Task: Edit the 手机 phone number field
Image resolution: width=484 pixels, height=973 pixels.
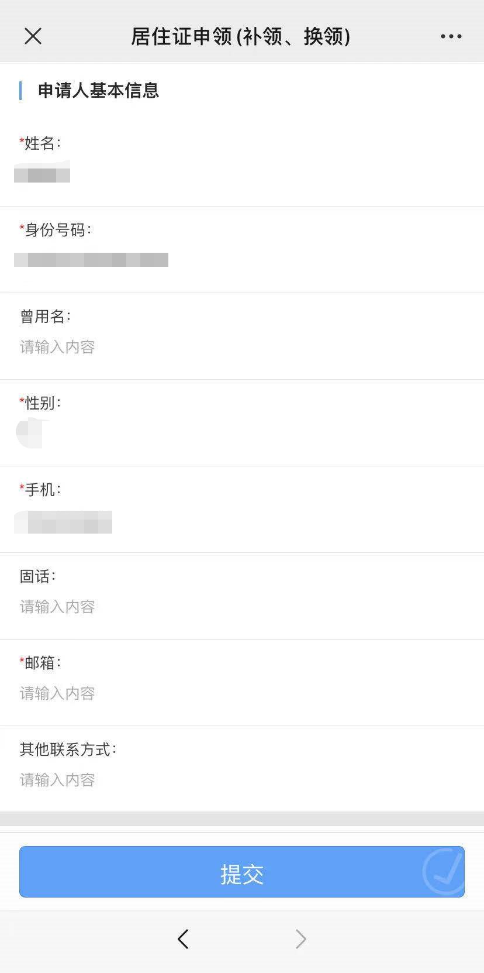Action: pos(63,522)
